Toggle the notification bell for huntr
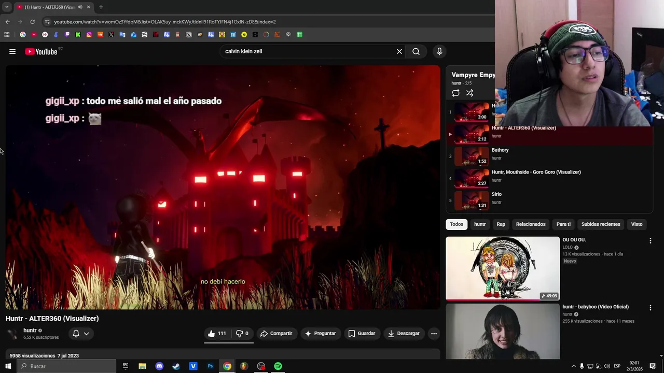 (x=76, y=334)
